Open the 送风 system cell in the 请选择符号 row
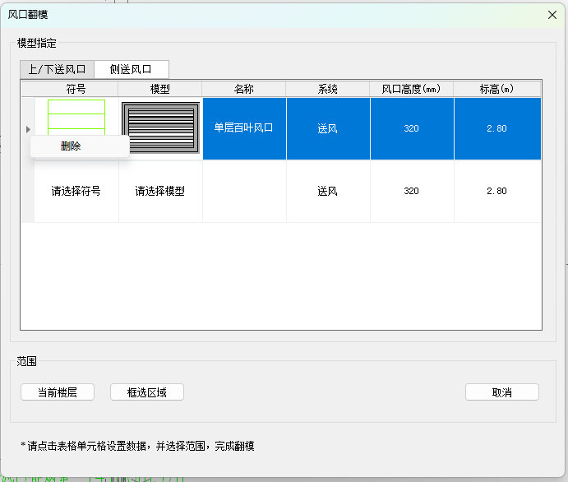Screen dimensions: 568x482 pos(328,191)
